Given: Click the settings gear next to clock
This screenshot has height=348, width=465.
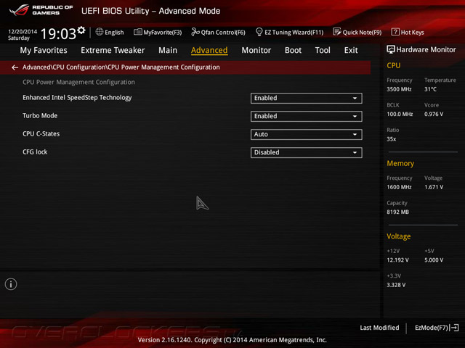Looking at the screenshot, I should (x=81, y=30).
